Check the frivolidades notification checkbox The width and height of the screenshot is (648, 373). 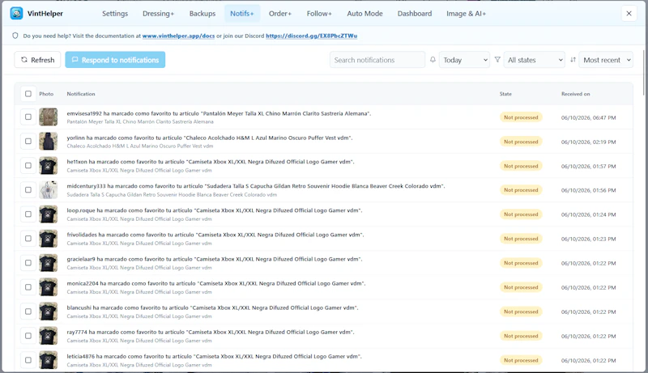[28, 239]
